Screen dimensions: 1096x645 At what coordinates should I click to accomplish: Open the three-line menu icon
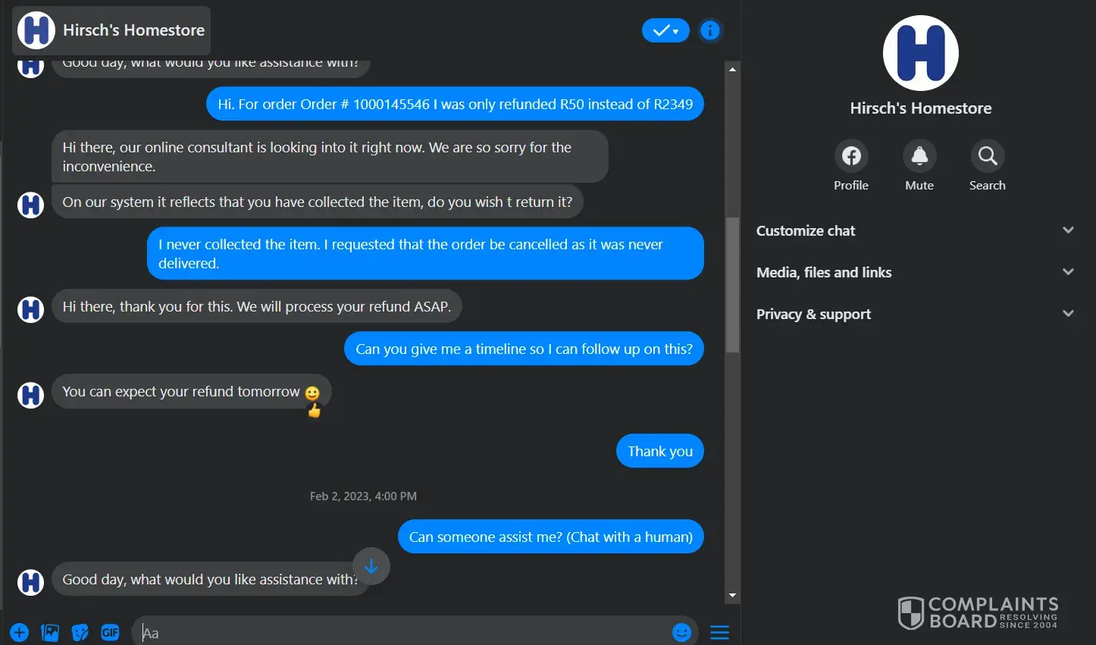(719, 632)
